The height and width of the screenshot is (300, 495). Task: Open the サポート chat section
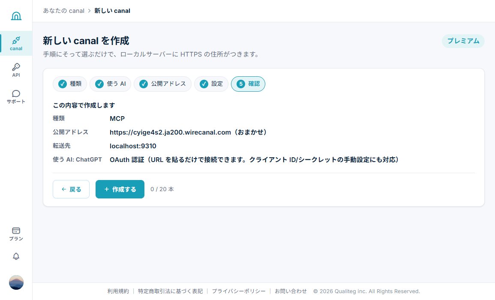pyautogui.click(x=16, y=96)
